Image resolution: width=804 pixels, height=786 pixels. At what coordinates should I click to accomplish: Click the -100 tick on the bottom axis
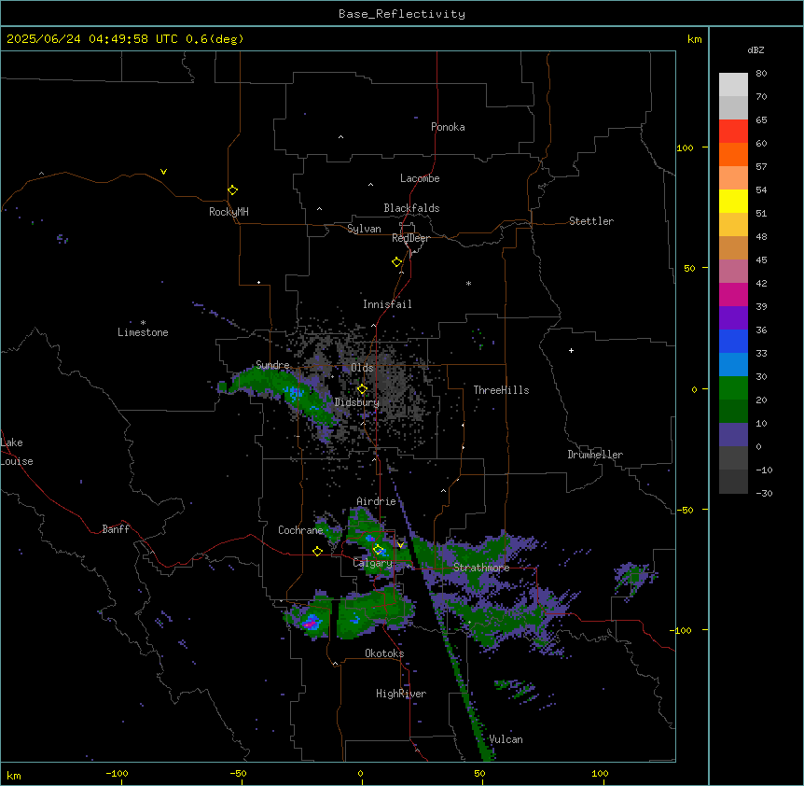pos(118,773)
